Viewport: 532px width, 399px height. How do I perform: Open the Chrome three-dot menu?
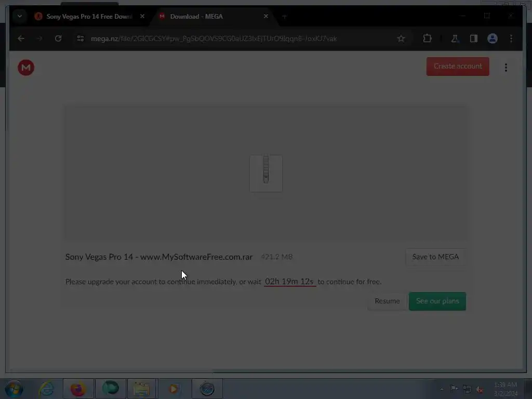[511, 38]
